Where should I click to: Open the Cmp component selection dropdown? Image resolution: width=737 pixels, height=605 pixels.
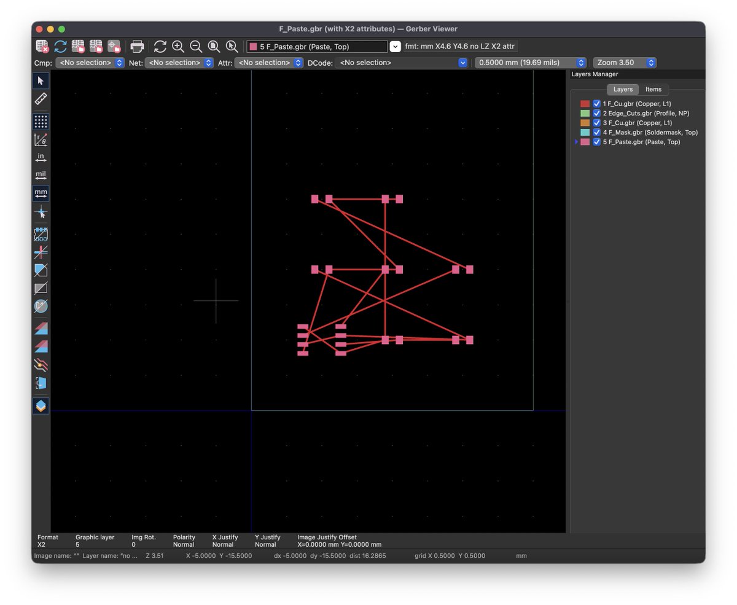[90, 63]
